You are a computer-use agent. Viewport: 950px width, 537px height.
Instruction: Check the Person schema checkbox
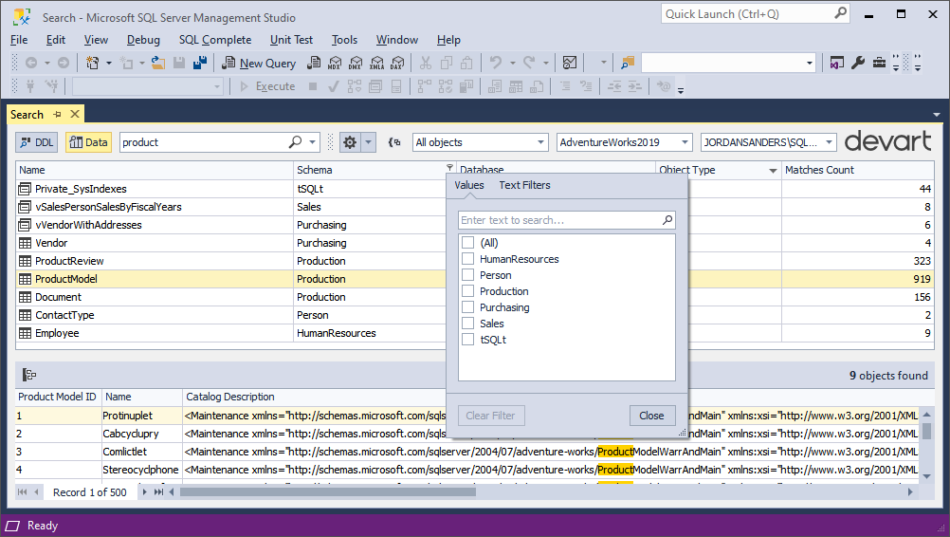click(467, 275)
